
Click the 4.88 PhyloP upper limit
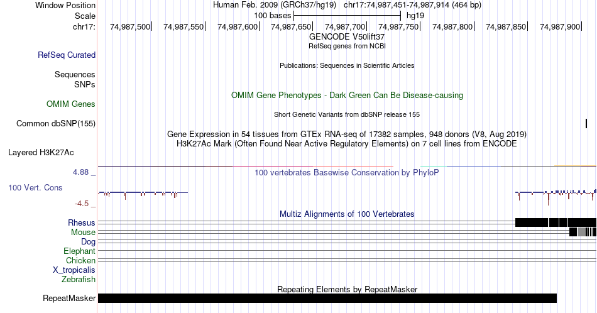(x=80, y=172)
